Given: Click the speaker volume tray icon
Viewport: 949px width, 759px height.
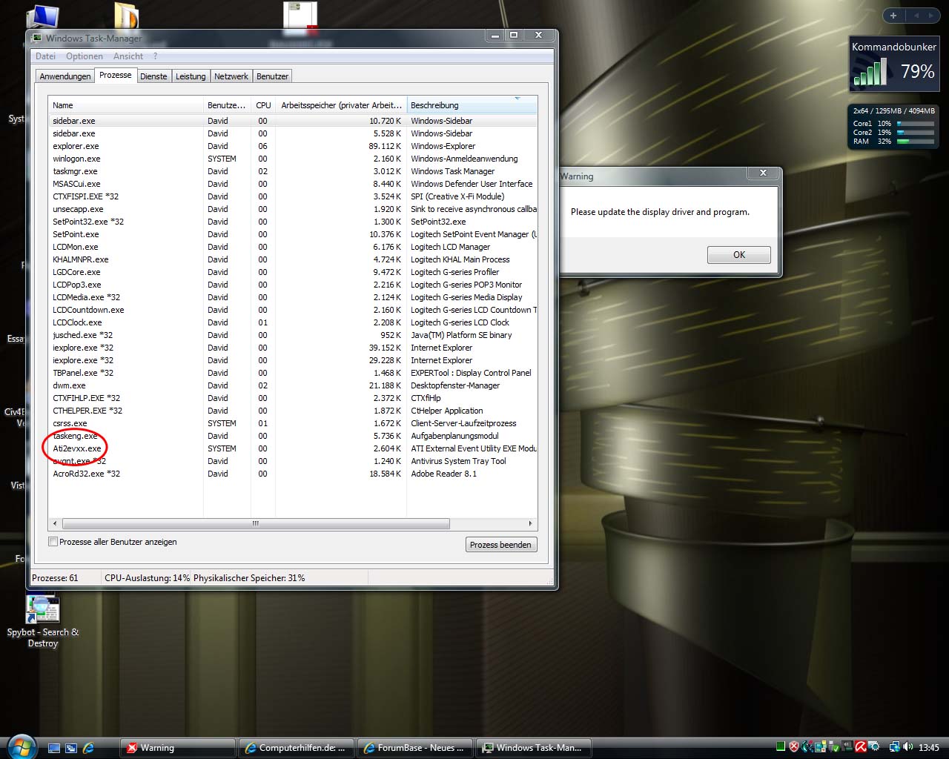Looking at the screenshot, I should pyautogui.click(x=907, y=746).
